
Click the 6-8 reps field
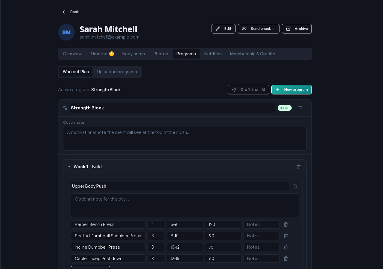(x=185, y=224)
